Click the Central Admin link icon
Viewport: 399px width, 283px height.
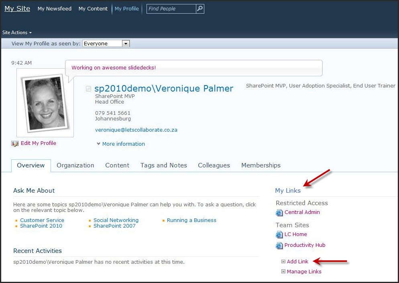[279, 212]
